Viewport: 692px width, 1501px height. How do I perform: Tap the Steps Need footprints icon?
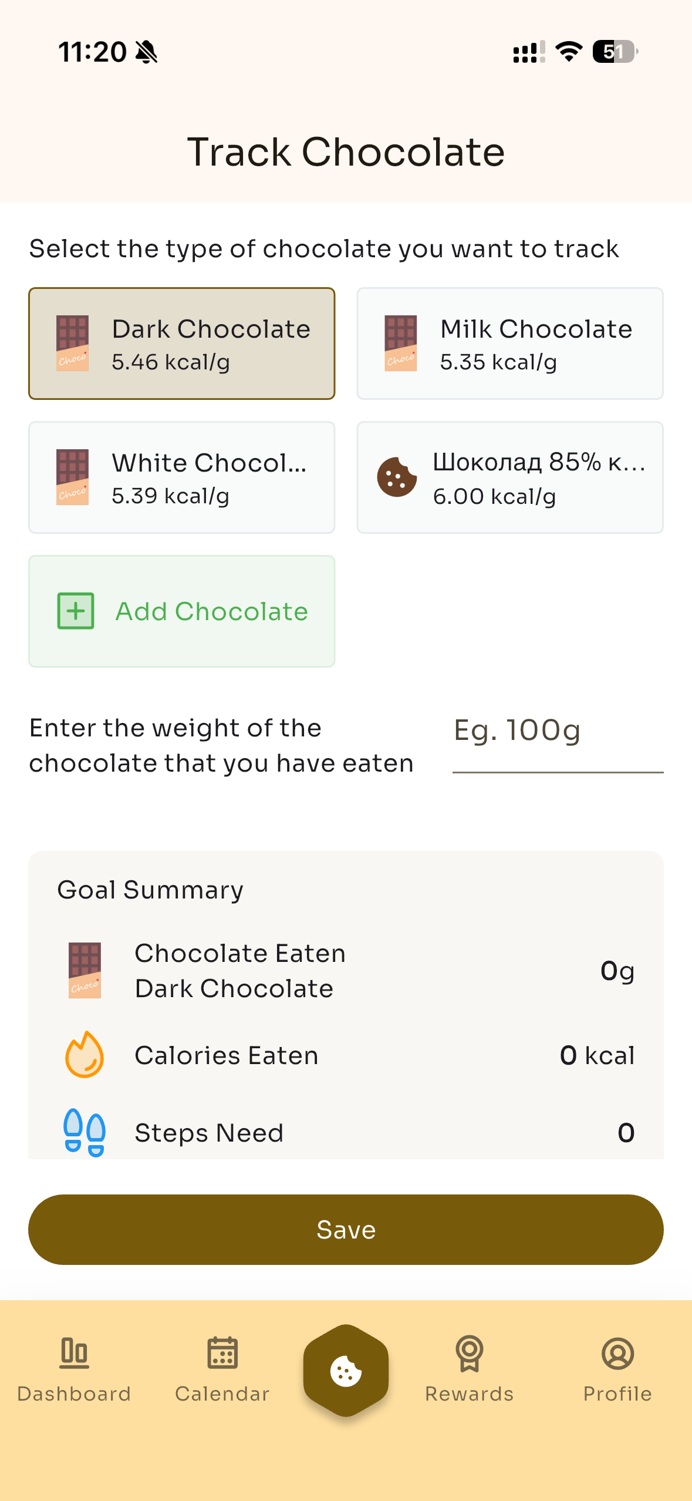[x=85, y=1132]
